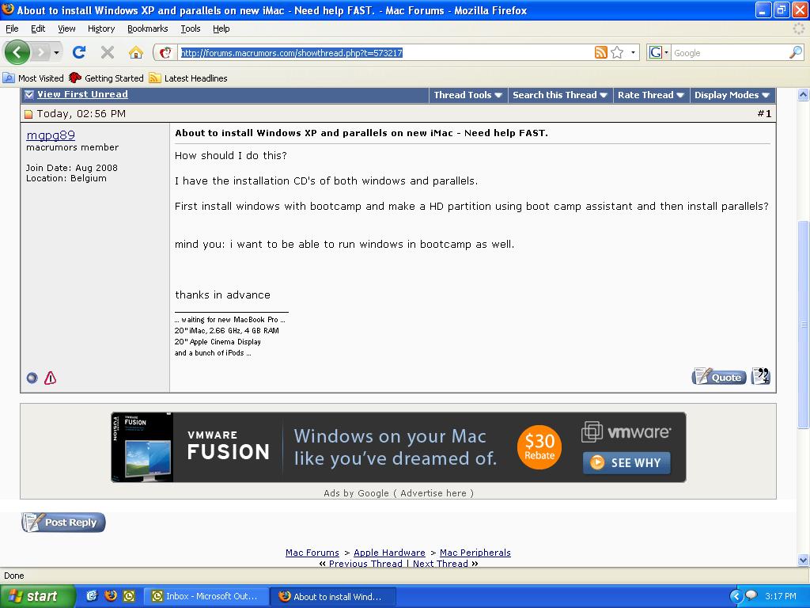Click the post status icon beside Today, 02:56 PM

coord(28,114)
